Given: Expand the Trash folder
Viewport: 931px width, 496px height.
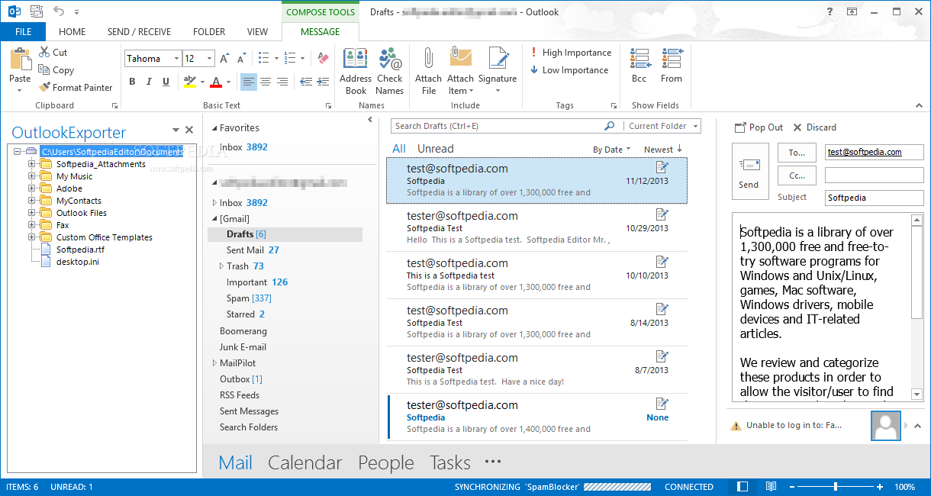Looking at the screenshot, I should tap(221, 266).
